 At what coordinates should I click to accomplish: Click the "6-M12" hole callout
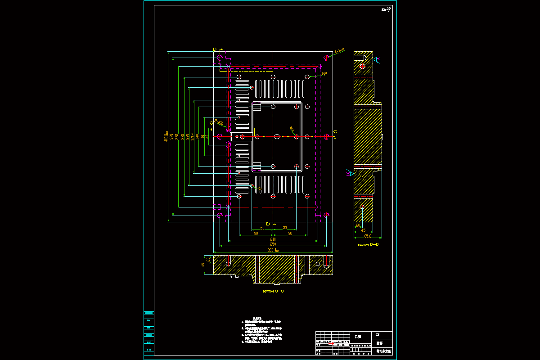340,51
